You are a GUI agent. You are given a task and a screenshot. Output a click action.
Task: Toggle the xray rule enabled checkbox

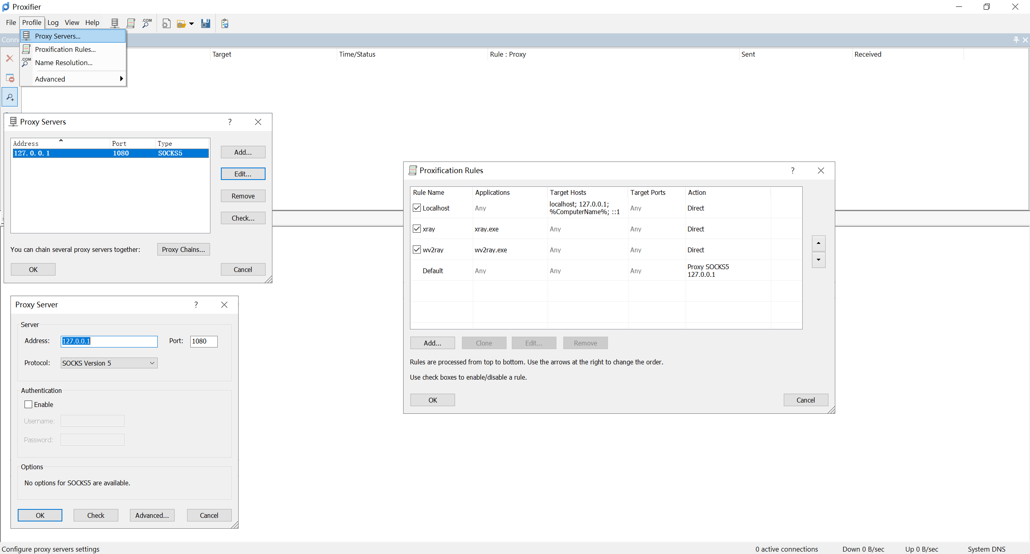coord(417,229)
